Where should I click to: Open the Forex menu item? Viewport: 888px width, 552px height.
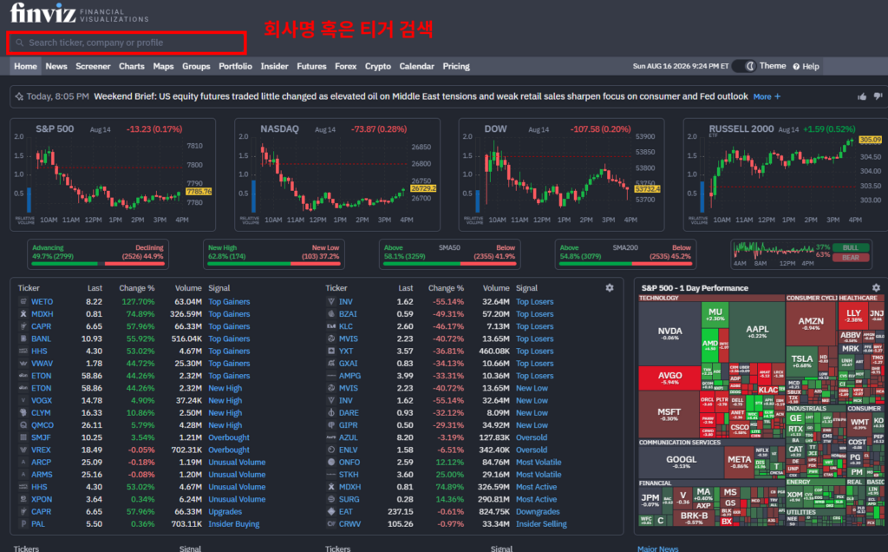[x=345, y=66]
